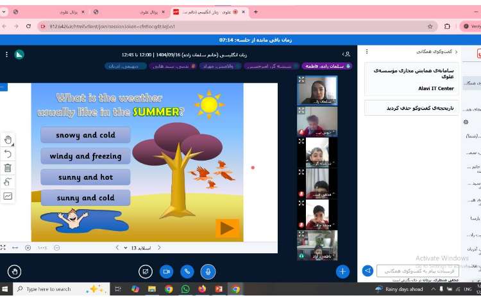Send the public chat message

(367, 271)
